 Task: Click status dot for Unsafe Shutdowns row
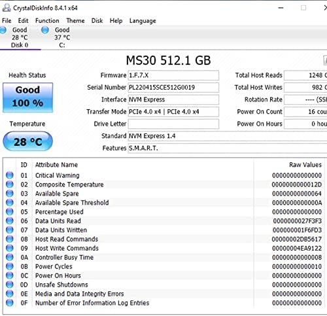(10, 285)
